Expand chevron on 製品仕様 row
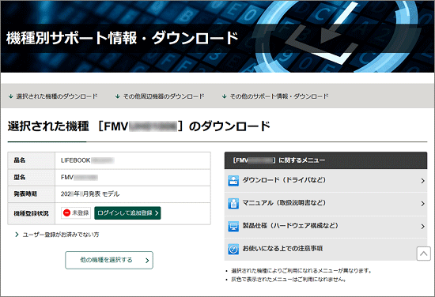 click(422, 226)
